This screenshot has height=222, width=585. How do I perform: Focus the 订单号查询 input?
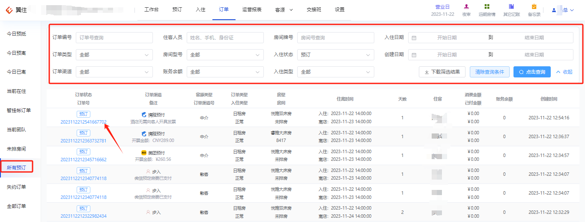click(114, 38)
